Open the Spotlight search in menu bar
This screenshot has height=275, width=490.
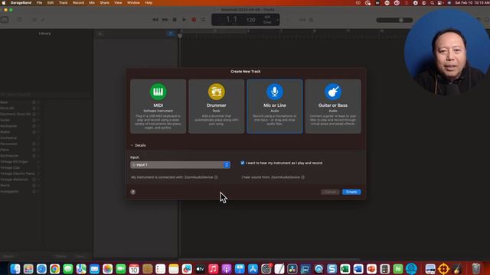(432, 3)
